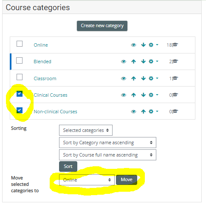This screenshot has height=207, width=206.
Task: Click the Move button
Action: 127,180
